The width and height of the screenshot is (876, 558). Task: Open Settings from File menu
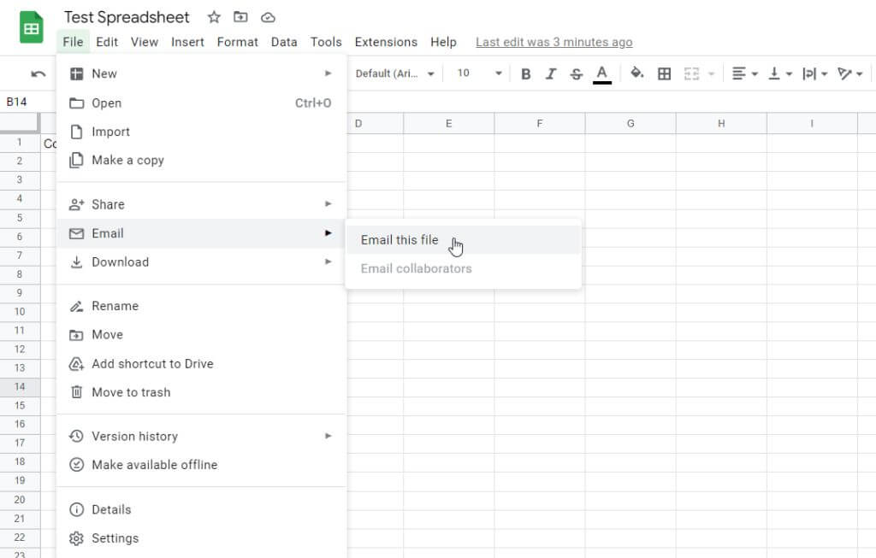coord(201,538)
